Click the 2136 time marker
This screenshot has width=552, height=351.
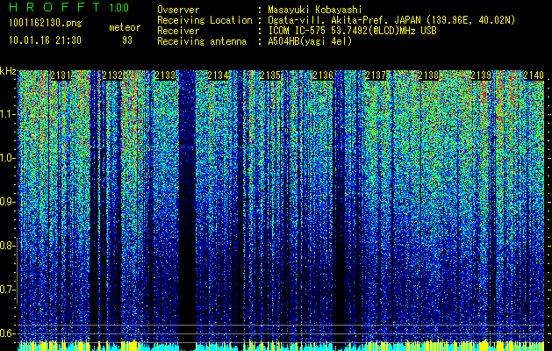click(323, 75)
